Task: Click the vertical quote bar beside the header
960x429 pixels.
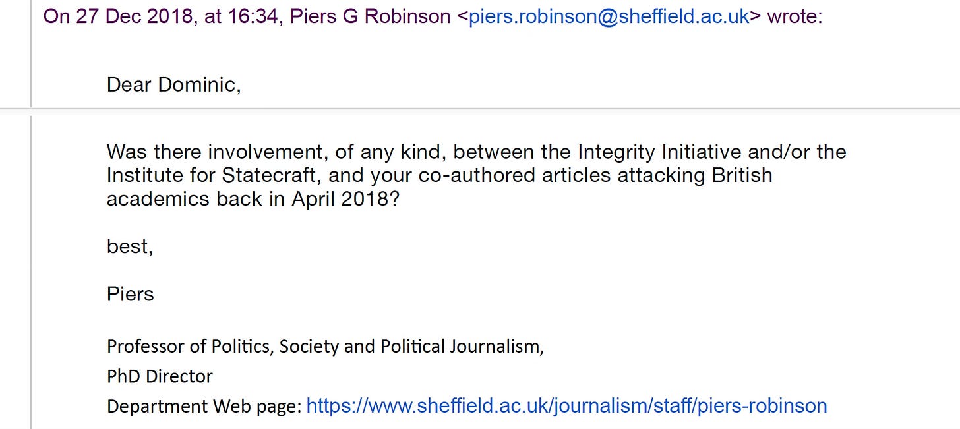Action: click(31, 53)
